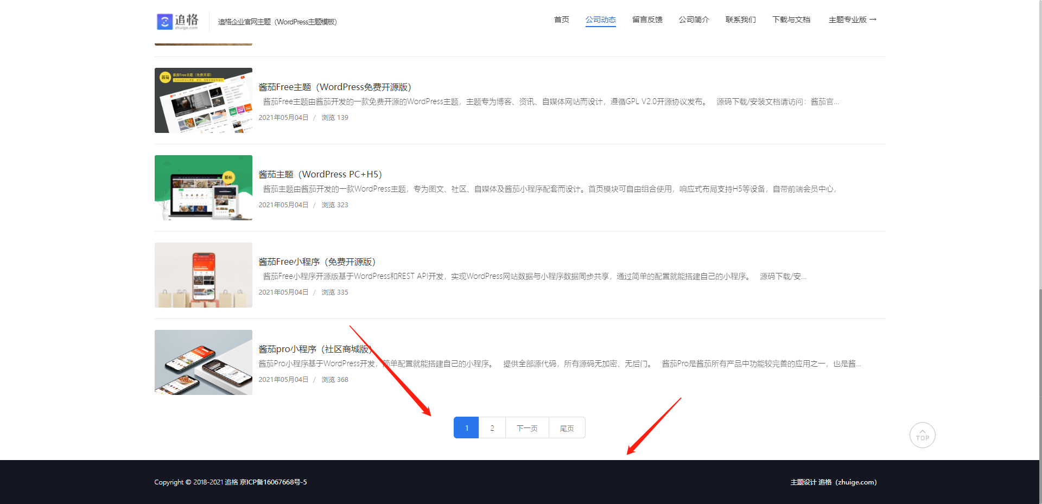Click the 下一页 next page button

tap(527, 428)
